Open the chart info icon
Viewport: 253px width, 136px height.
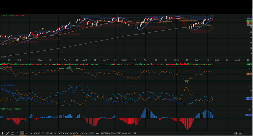3,133
